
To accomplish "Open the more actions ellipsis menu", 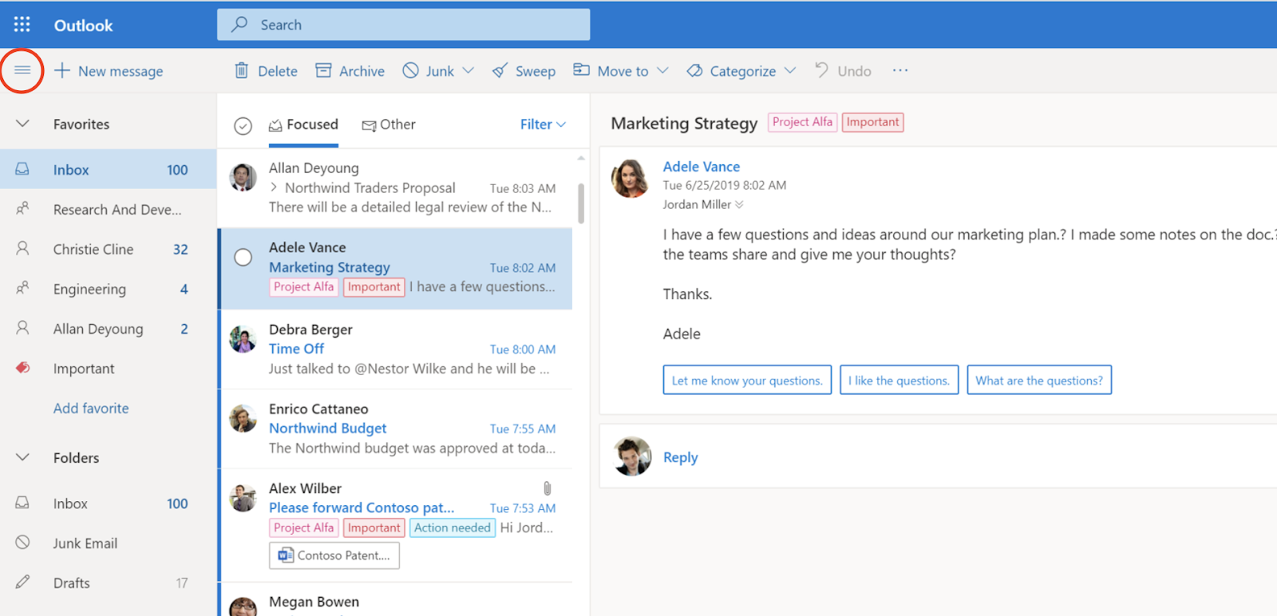I will [900, 70].
